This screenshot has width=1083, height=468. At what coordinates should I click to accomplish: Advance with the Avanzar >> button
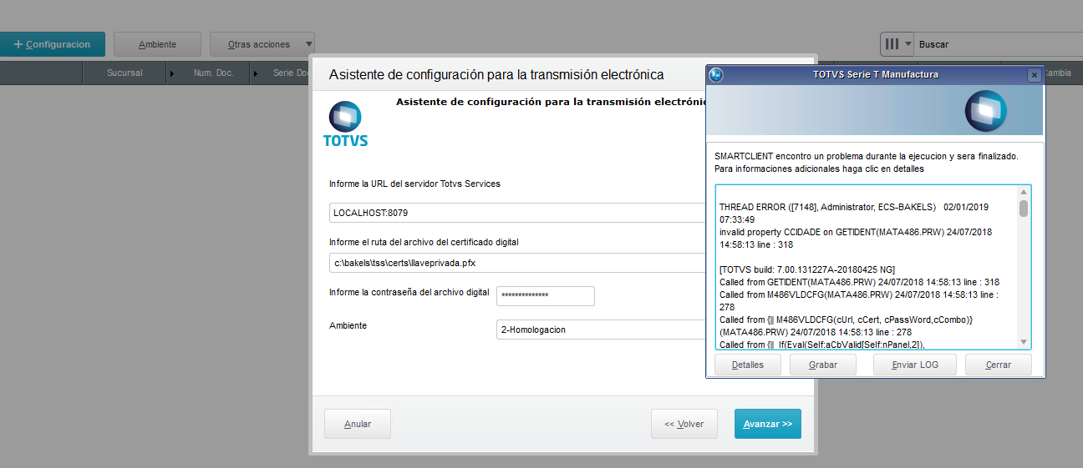pos(768,424)
